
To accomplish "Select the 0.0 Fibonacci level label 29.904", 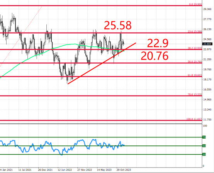I will (195, 4).
